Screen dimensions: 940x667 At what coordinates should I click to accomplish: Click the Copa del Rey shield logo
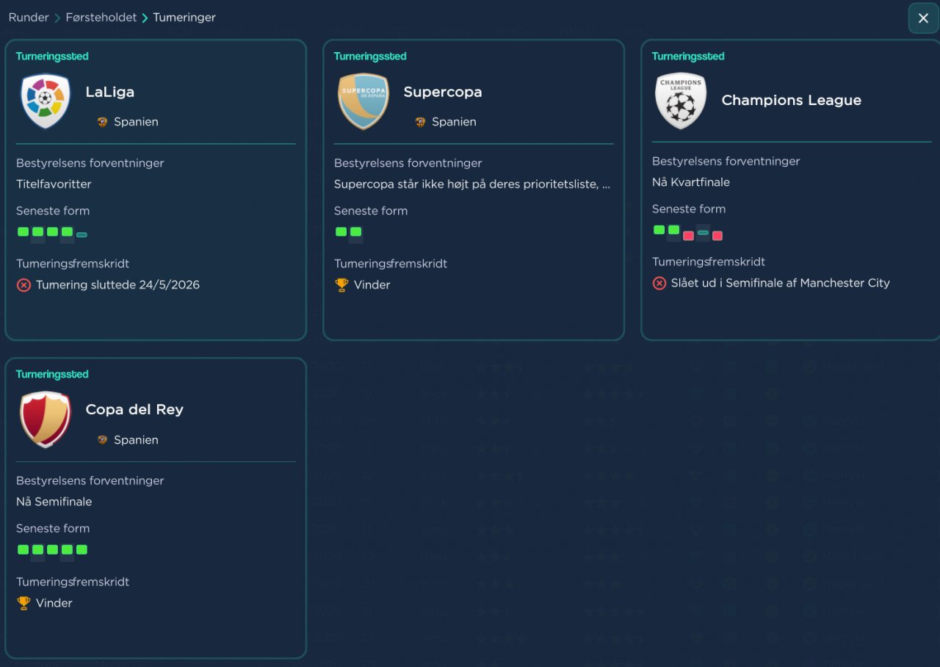(x=46, y=419)
